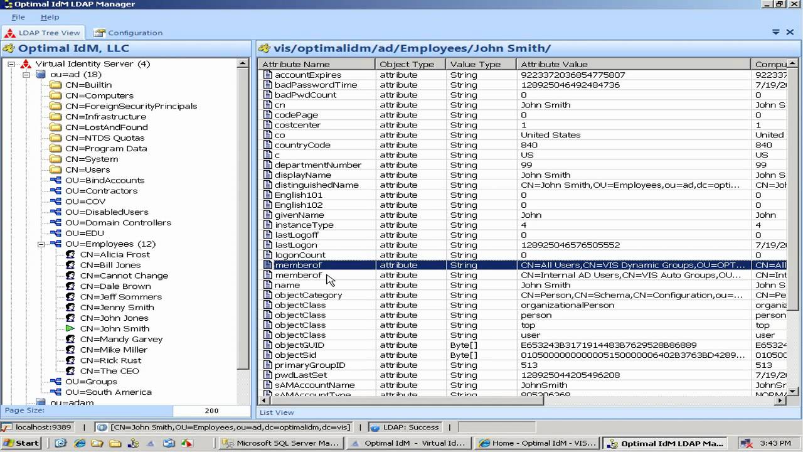
Task: Click the localhost:9389 status entry
Action: (x=38, y=428)
